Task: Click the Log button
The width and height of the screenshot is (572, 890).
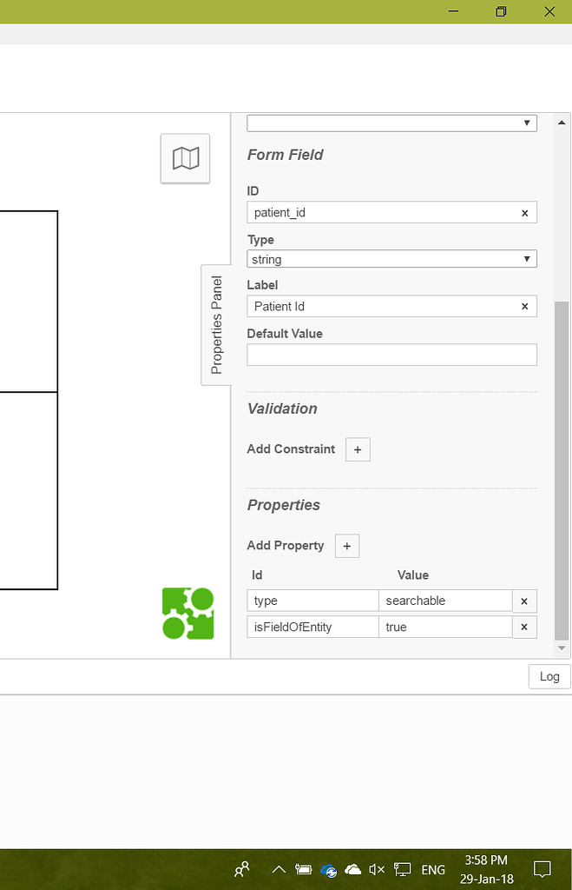Action: pyautogui.click(x=549, y=676)
